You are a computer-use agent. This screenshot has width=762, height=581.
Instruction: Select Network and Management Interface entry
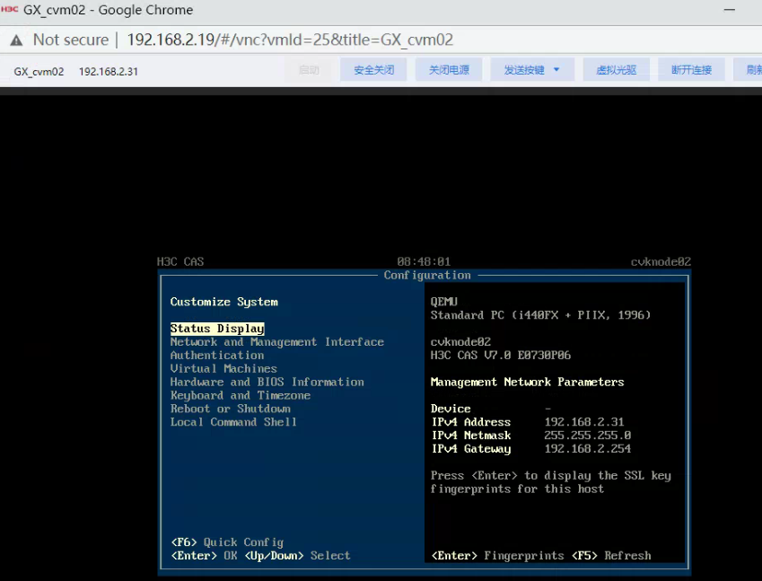tap(277, 342)
